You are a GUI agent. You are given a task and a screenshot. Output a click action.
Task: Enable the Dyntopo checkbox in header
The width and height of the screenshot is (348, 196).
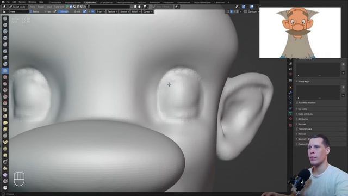tap(245, 11)
